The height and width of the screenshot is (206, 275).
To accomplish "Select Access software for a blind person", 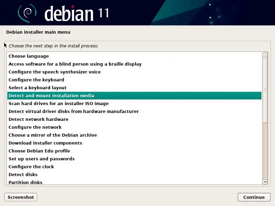I will click(134, 64).
